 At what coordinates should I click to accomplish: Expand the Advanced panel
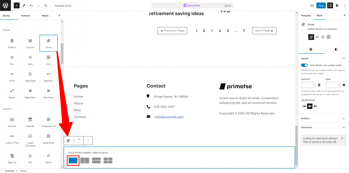[x=323, y=127]
